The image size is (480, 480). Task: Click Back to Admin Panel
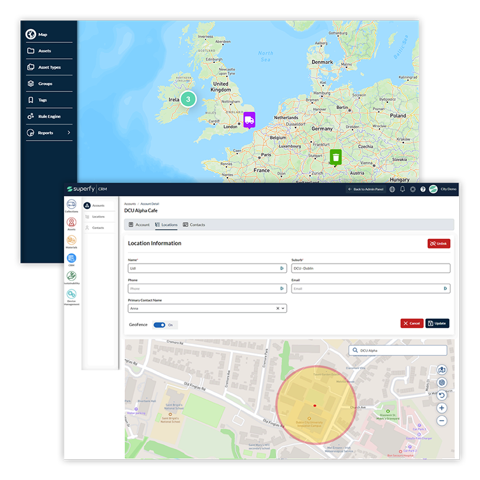coord(365,189)
